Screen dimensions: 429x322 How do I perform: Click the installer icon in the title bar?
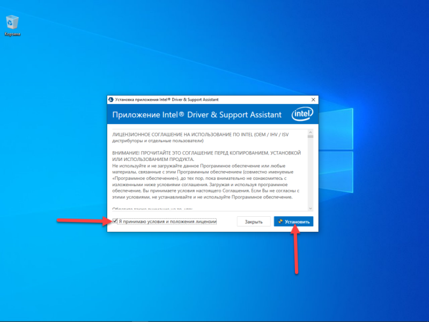pos(111,100)
